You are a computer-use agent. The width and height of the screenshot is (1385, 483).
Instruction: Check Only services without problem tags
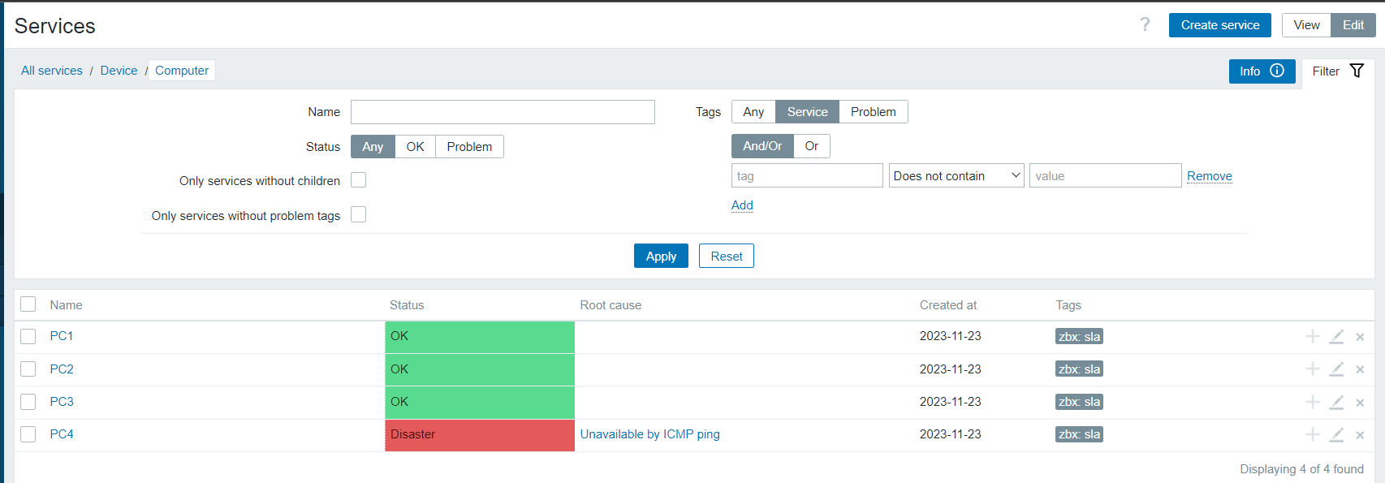click(358, 214)
